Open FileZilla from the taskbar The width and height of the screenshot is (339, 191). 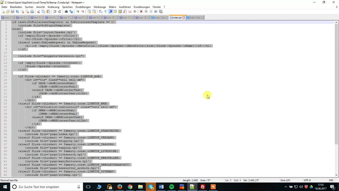click(203, 187)
